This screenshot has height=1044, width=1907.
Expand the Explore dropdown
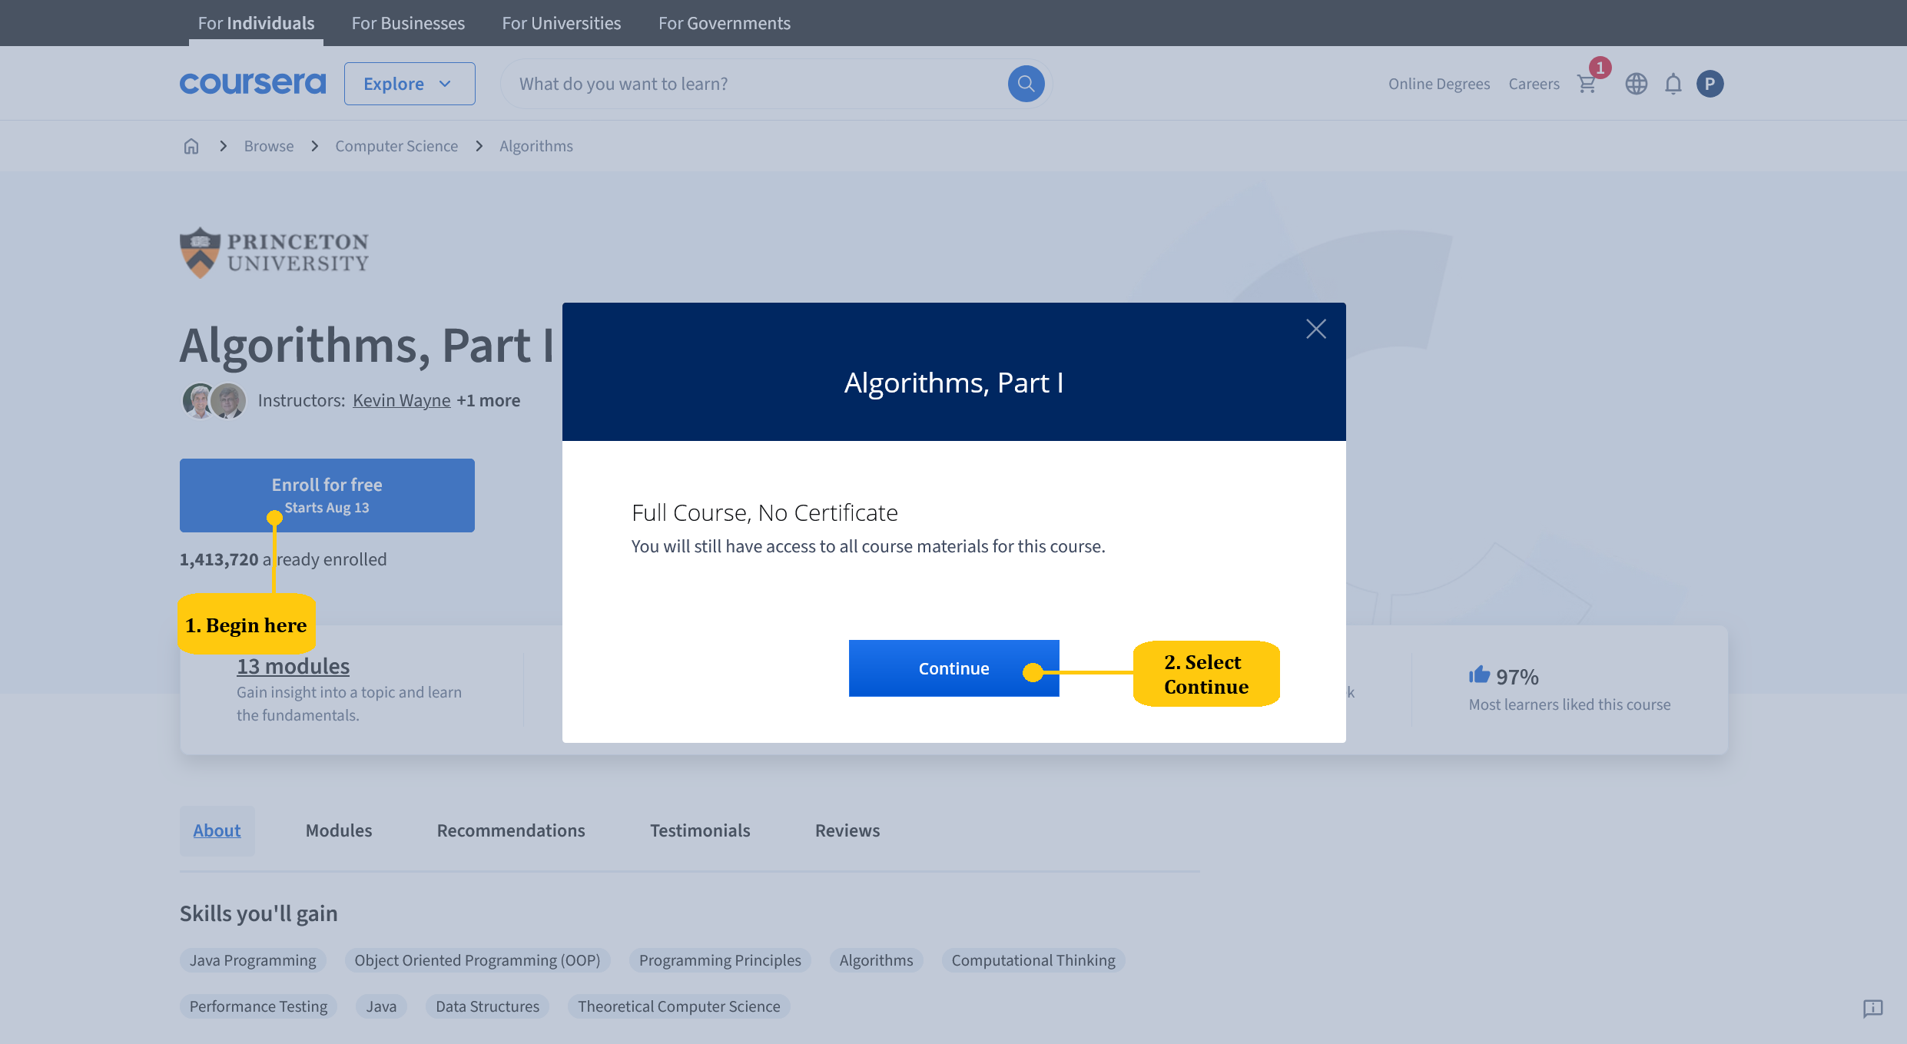pos(410,84)
